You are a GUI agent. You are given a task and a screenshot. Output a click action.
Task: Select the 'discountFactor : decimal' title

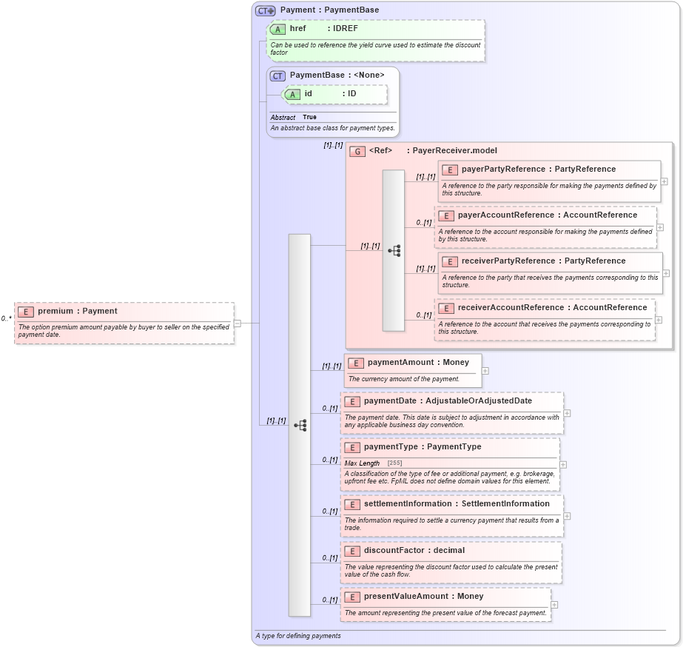[414, 550]
